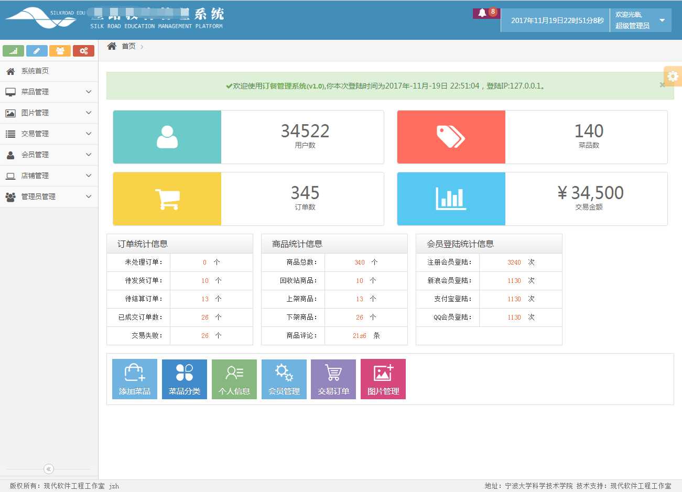
Task: Expand the 管理员管理 chevron arrow
Action: [x=89, y=196]
